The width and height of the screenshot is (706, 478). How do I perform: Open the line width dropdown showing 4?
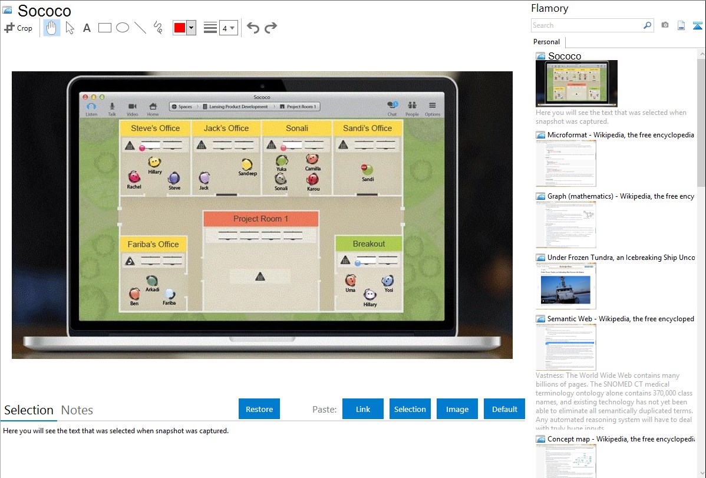tap(228, 28)
